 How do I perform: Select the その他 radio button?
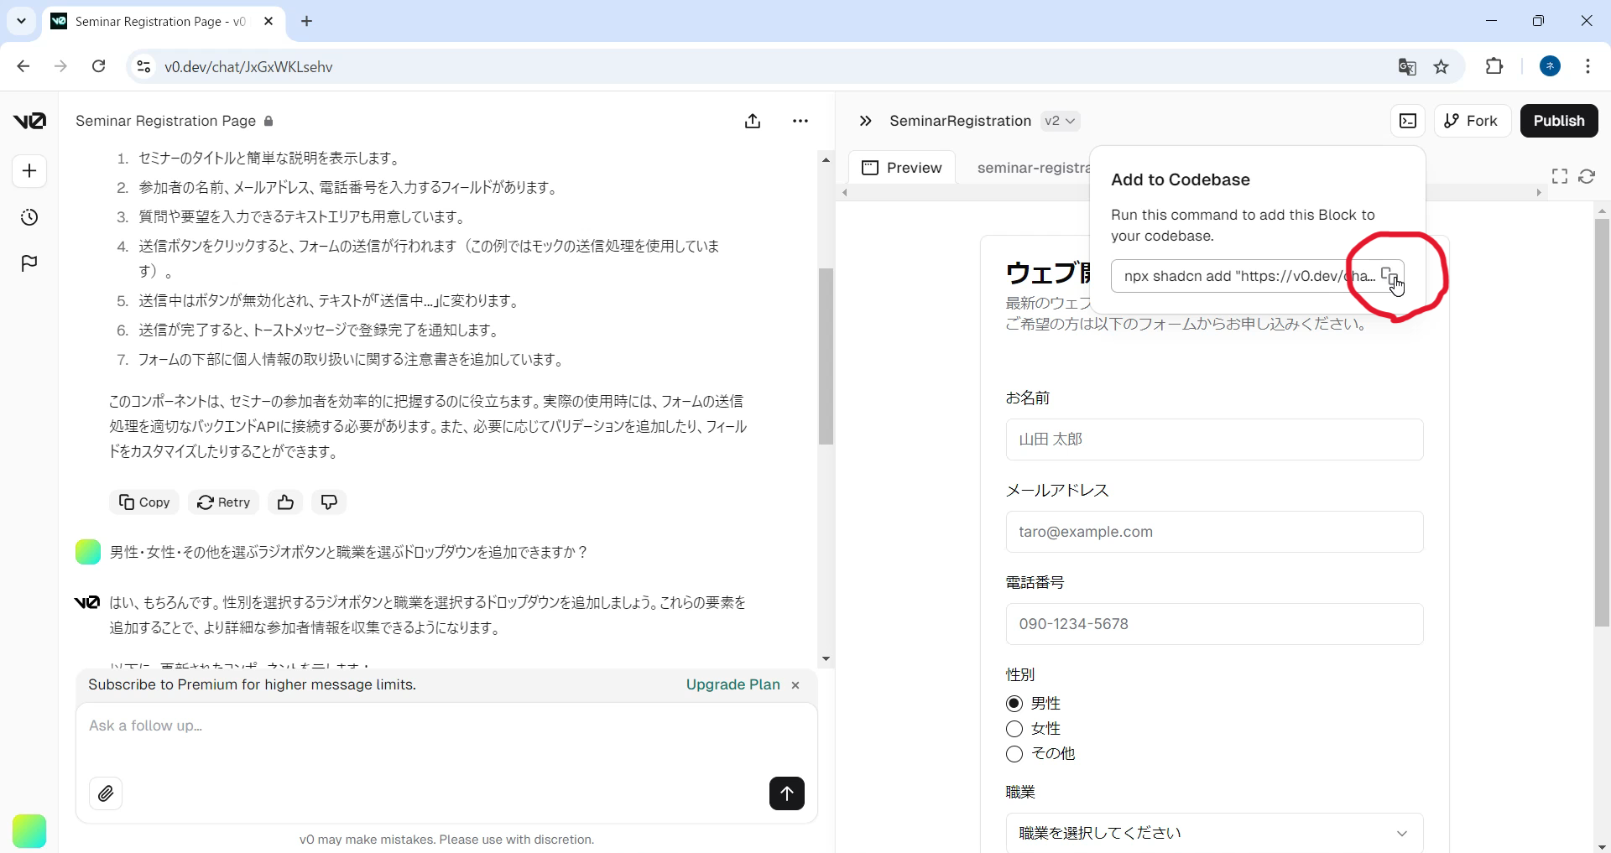(x=1014, y=754)
